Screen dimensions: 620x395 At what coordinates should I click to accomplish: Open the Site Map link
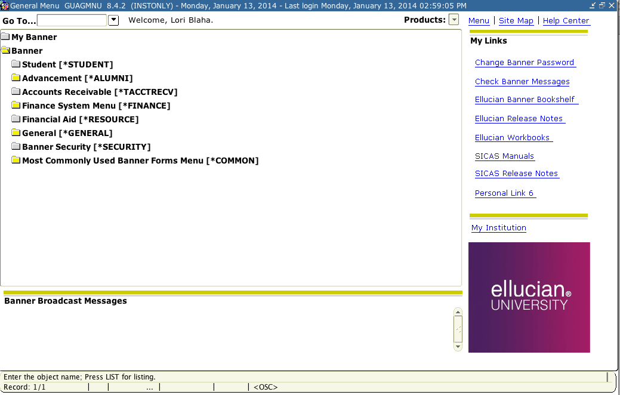point(516,20)
